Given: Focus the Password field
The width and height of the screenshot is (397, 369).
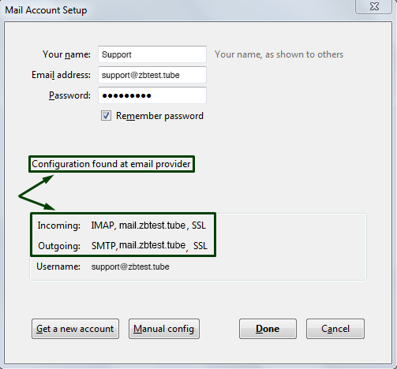Looking at the screenshot, I should click(x=152, y=95).
